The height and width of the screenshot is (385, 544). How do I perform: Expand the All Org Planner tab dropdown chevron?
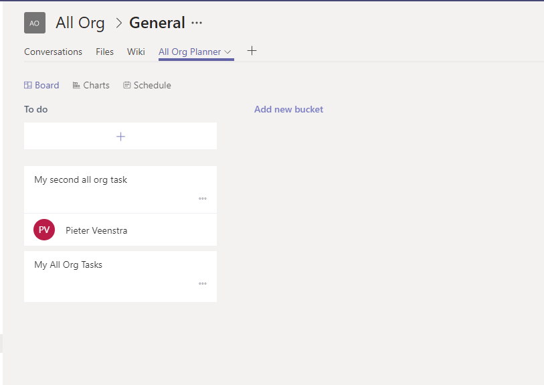point(228,52)
